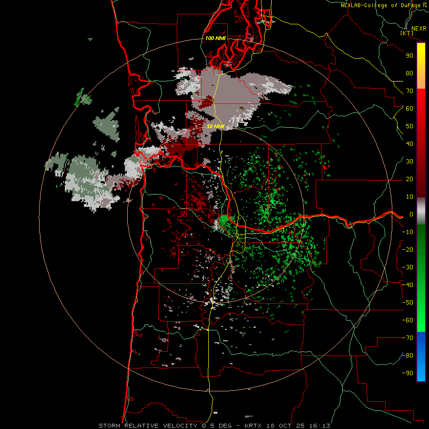This screenshot has width=429, height=429.
Task: Select the '-60' value on velocity scale
Action: point(408,320)
